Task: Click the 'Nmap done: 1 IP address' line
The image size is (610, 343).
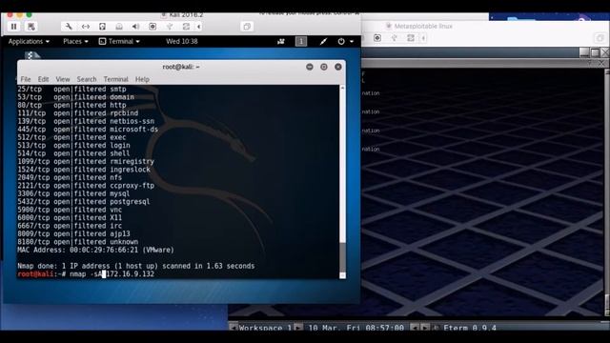Action: coord(136,266)
